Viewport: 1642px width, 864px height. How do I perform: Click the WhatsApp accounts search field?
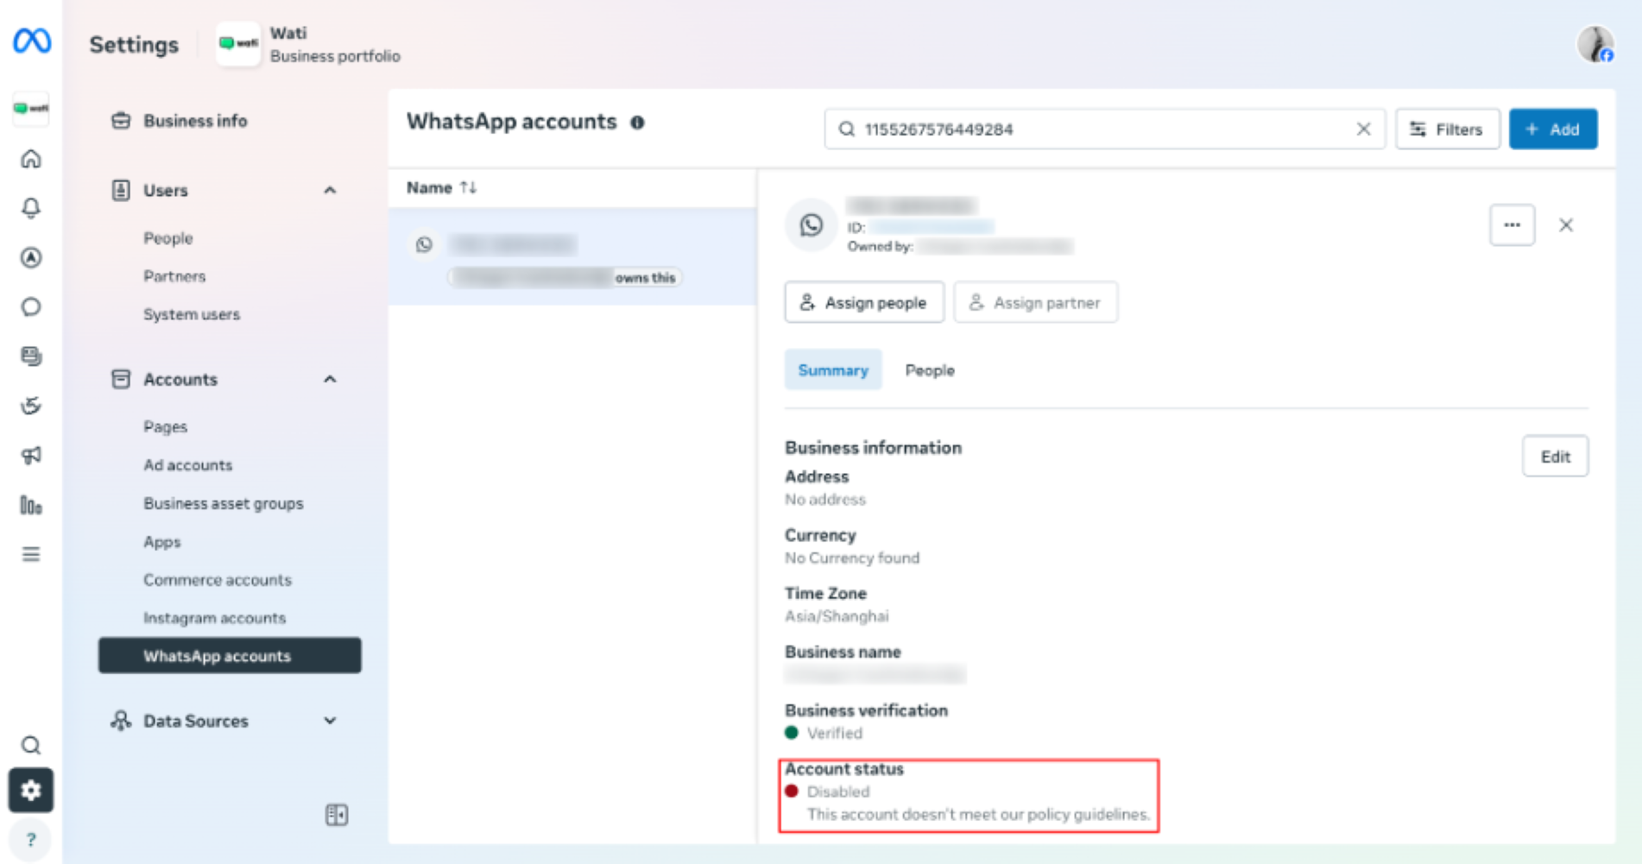[1105, 129]
